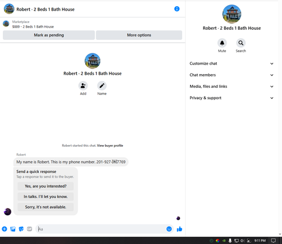Click the center house avatar in conversation
The width and height of the screenshot is (282, 244).
tap(92, 61)
